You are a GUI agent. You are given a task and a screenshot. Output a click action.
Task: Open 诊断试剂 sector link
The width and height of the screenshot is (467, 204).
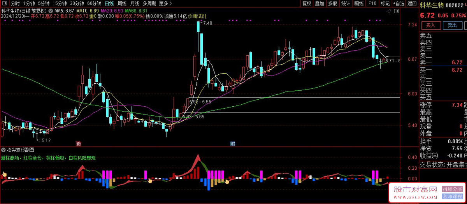point(197,16)
